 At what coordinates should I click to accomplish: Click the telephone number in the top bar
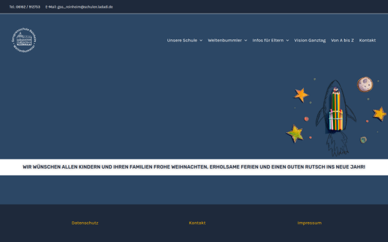click(x=28, y=7)
